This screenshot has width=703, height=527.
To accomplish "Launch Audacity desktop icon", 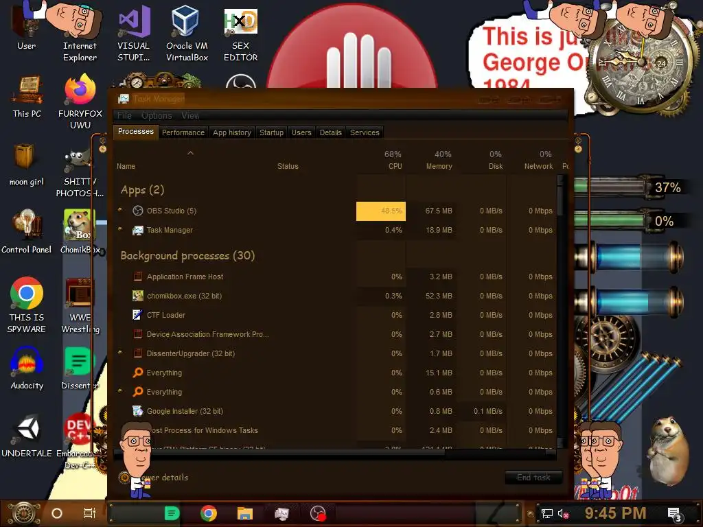I will coord(27,368).
